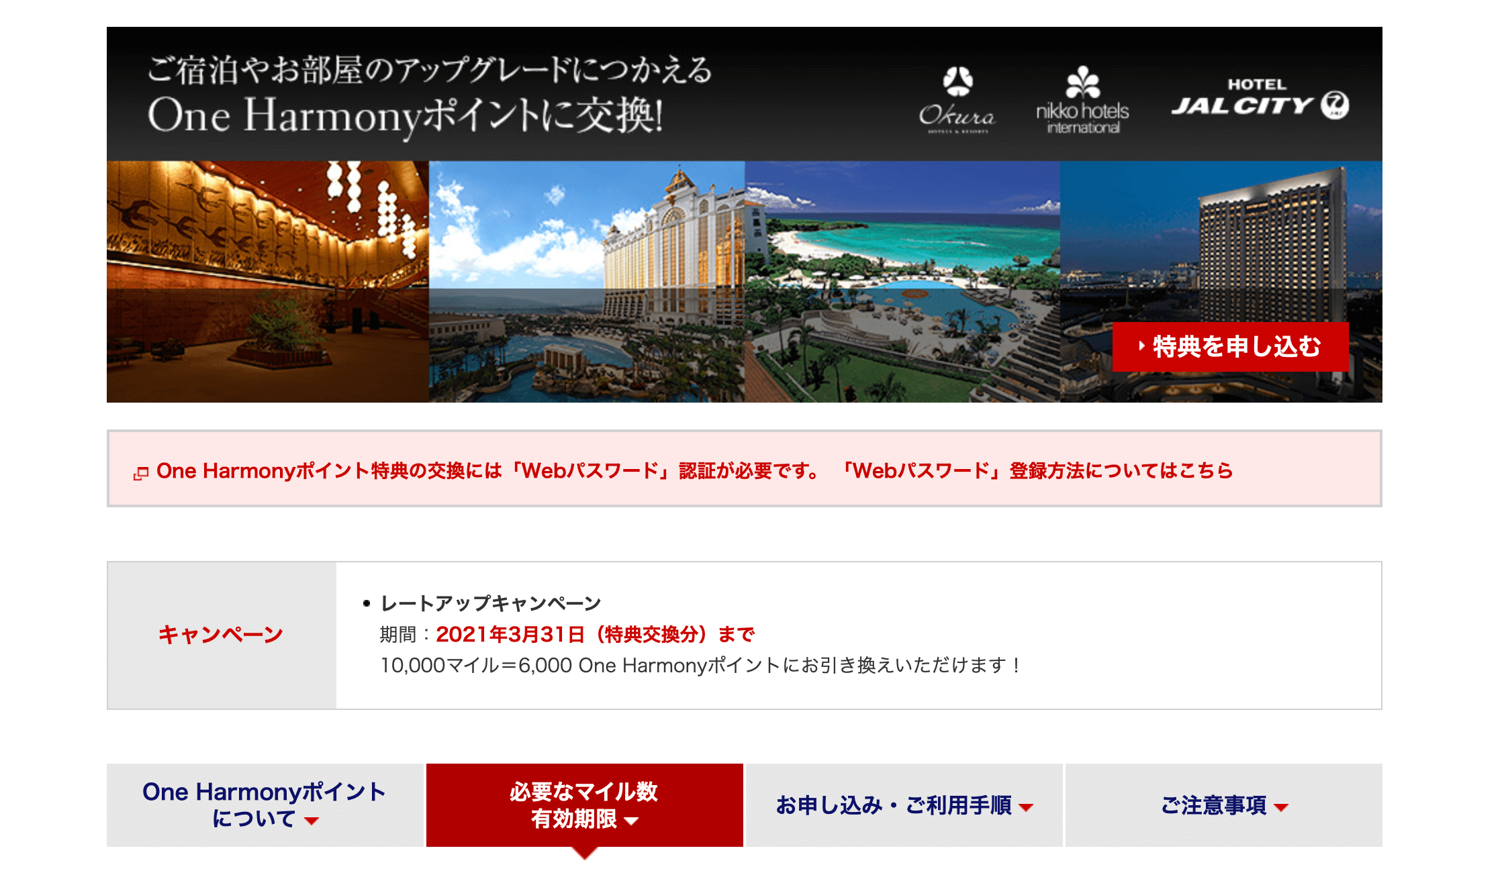Select the 必要なマイル数 有効期限 tab
1504x875 pixels.
click(x=584, y=805)
